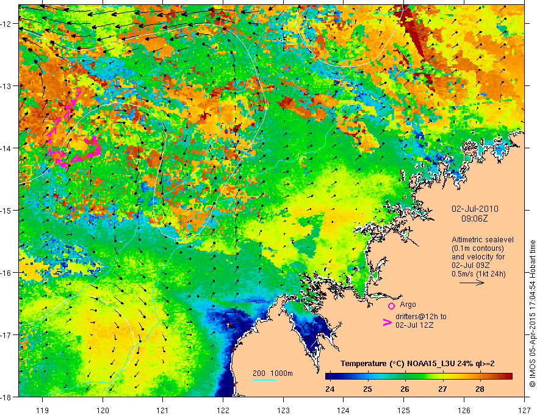Click the '0.5m/s (1kt 24h)' text
This screenshot has width=537, height=415.
tap(478, 274)
